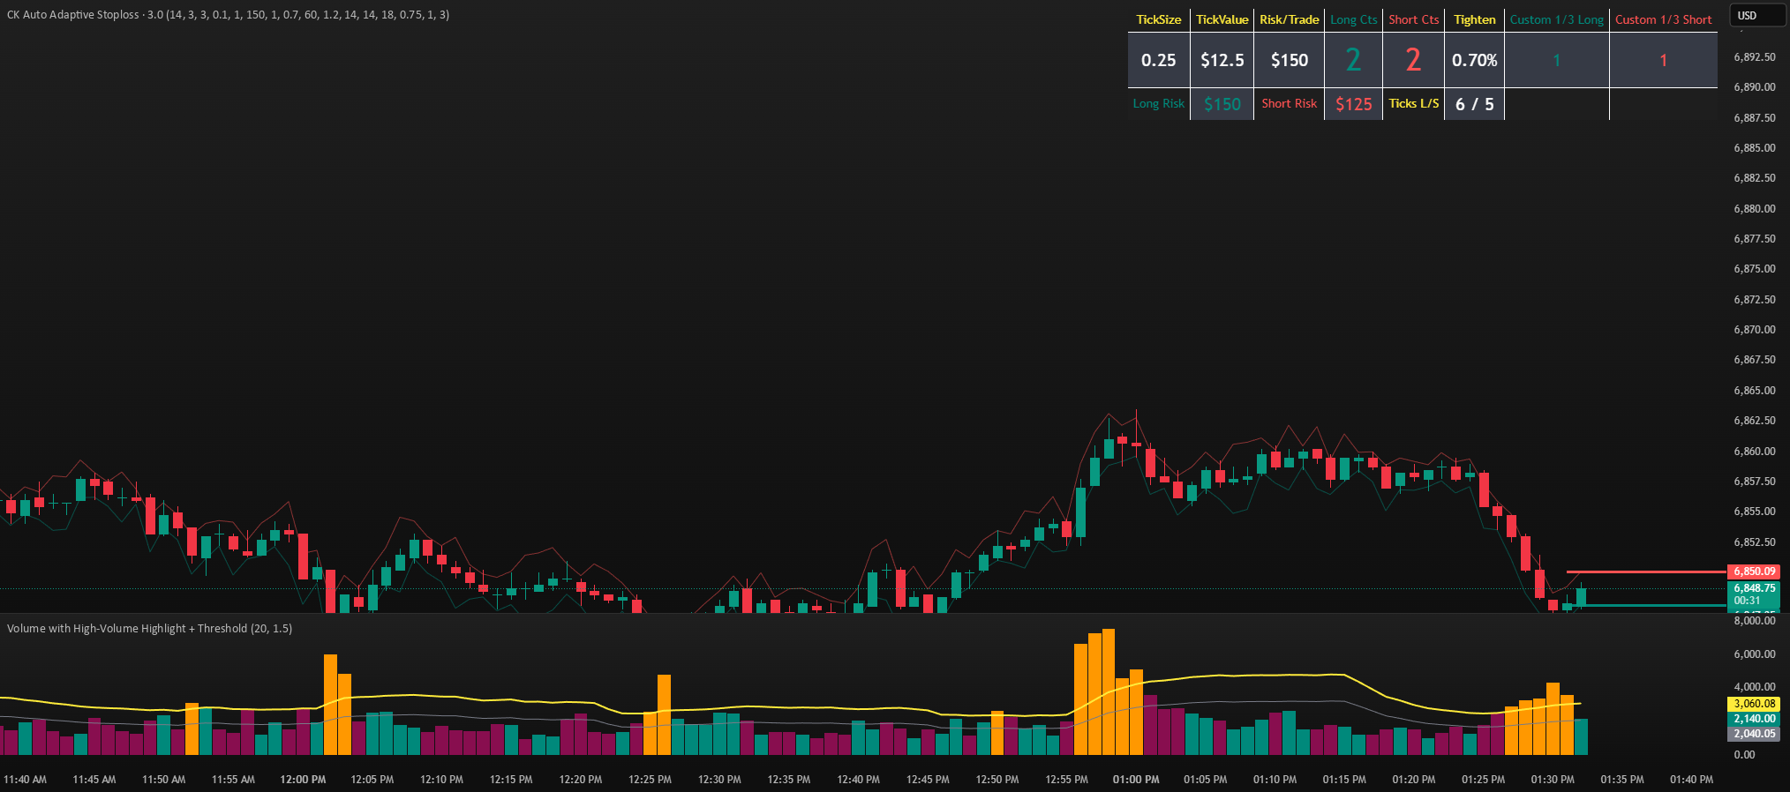Click the 11:40 AM time axis label
1790x792 pixels.
(25, 780)
